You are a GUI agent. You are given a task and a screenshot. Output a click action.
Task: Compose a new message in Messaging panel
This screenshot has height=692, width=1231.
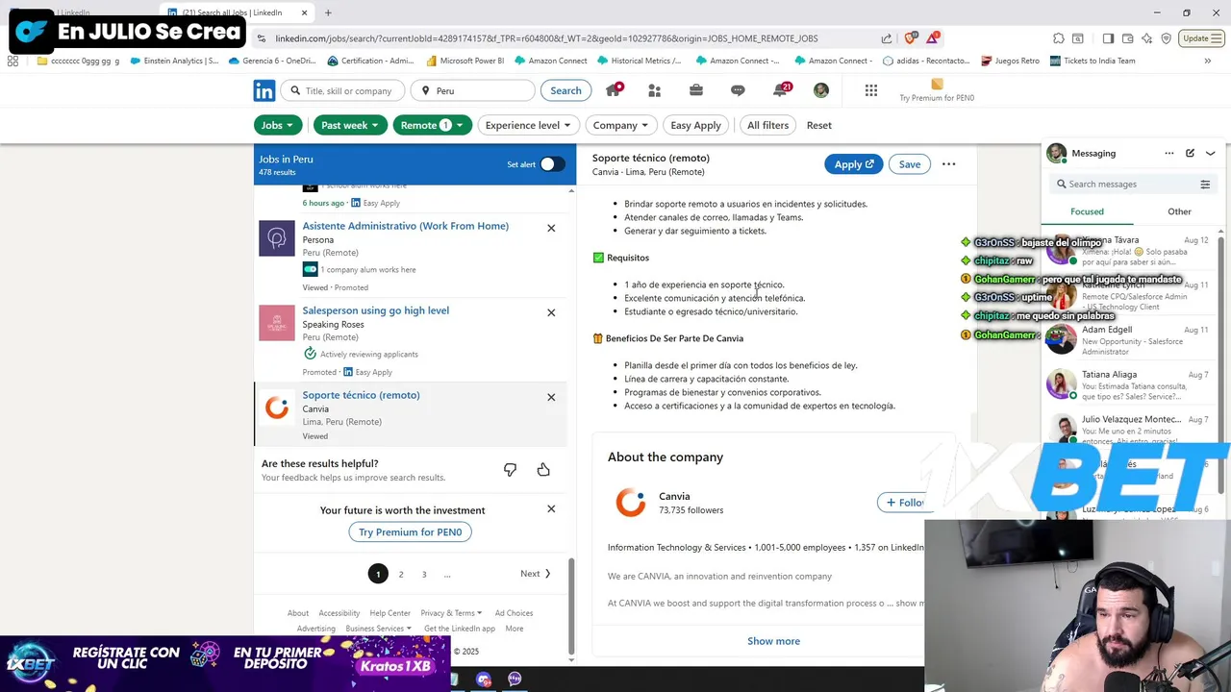point(1190,153)
